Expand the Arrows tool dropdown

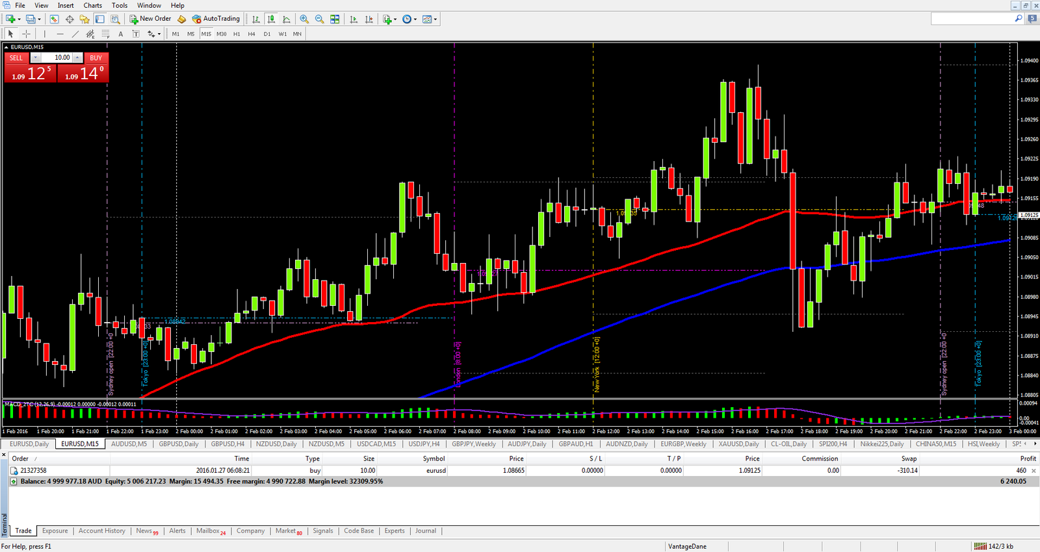click(159, 34)
